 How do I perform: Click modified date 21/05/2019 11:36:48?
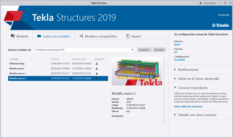click(82, 69)
